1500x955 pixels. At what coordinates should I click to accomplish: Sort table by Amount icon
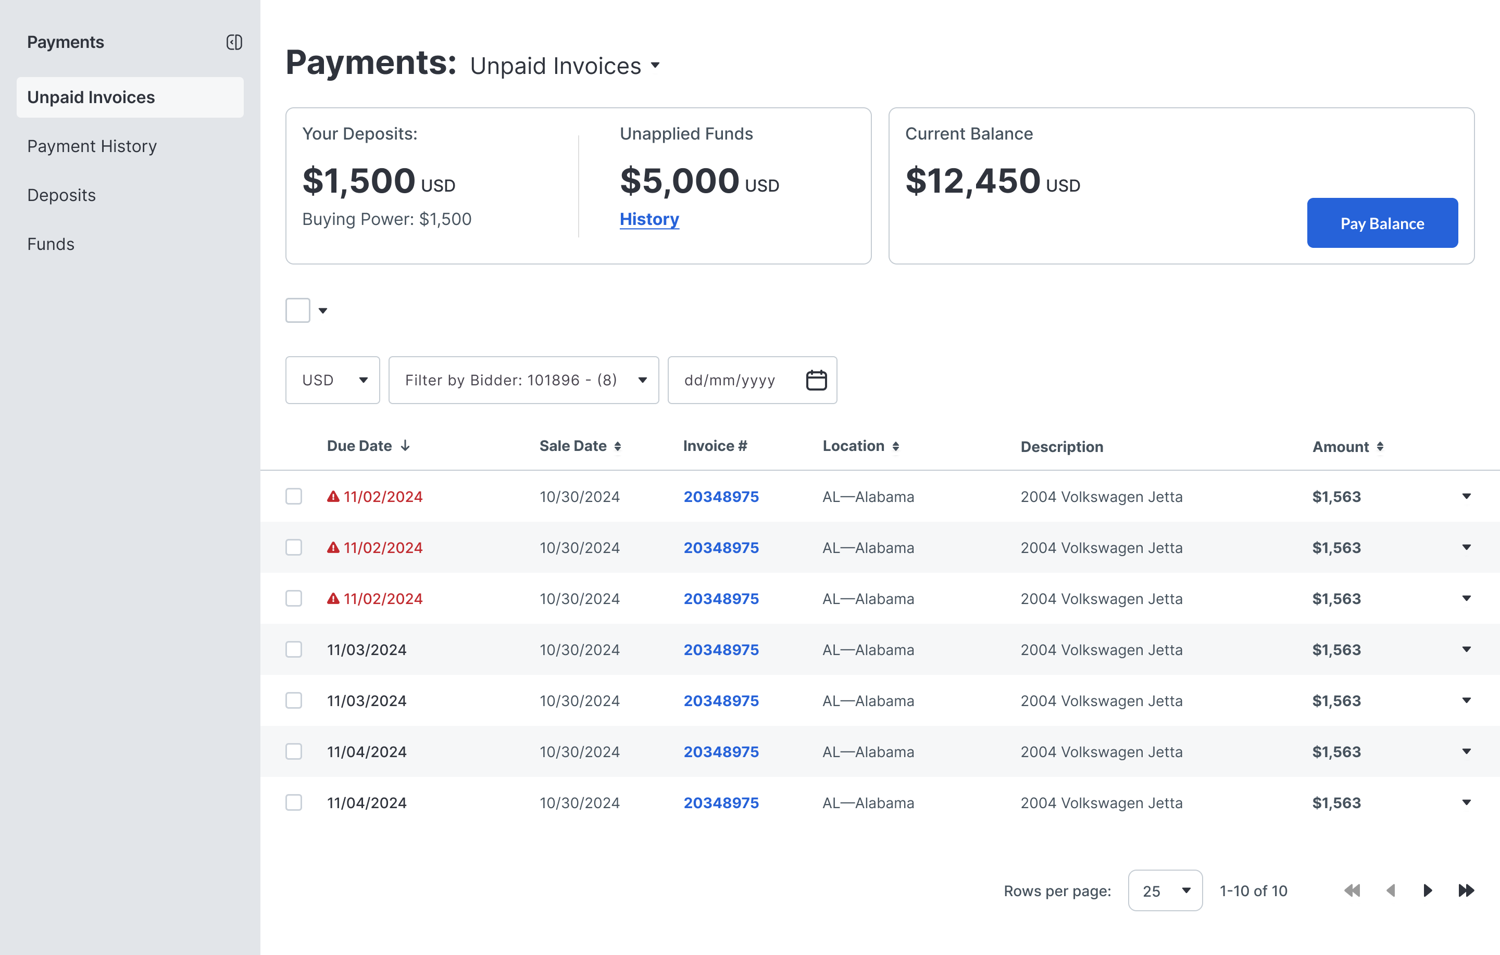click(x=1380, y=447)
